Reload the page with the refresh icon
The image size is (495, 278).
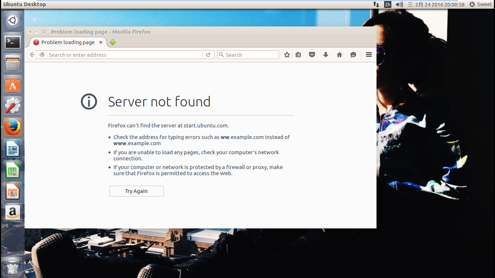[208, 55]
